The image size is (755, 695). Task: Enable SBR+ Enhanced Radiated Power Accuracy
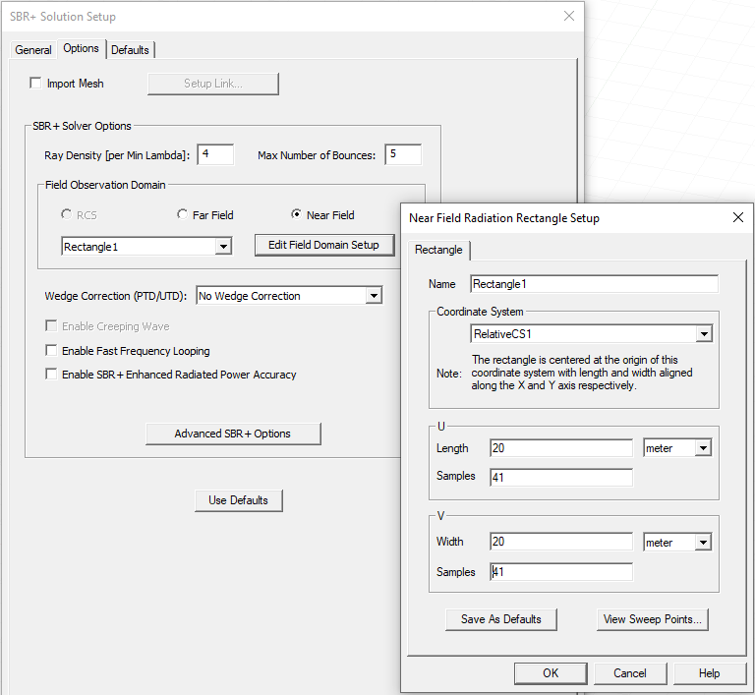(51, 375)
